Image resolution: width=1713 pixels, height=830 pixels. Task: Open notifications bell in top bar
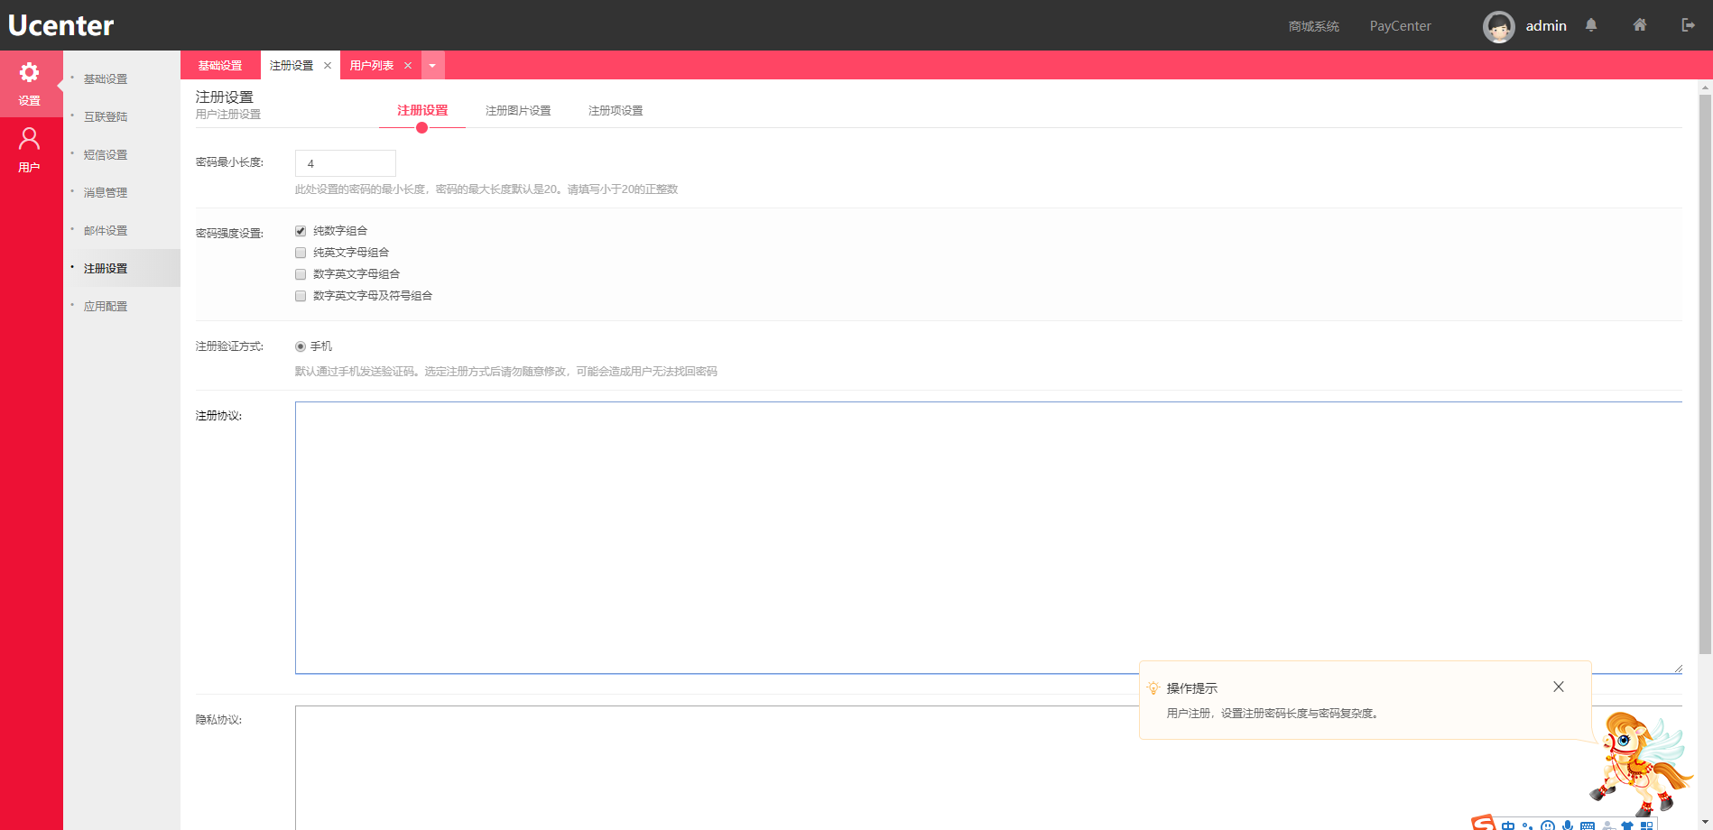(x=1591, y=25)
